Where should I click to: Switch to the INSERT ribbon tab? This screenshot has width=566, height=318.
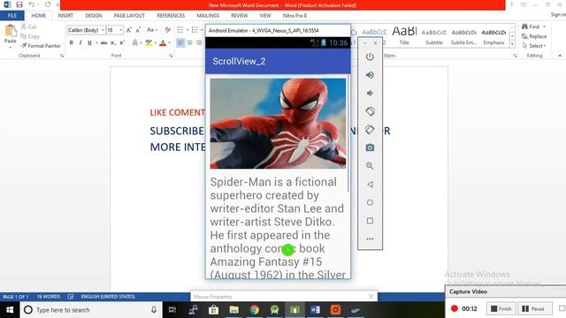(x=65, y=16)
